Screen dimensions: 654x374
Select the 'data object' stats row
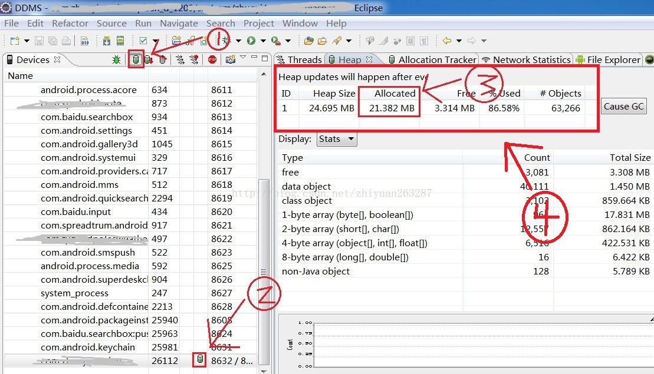click(465, 187)
